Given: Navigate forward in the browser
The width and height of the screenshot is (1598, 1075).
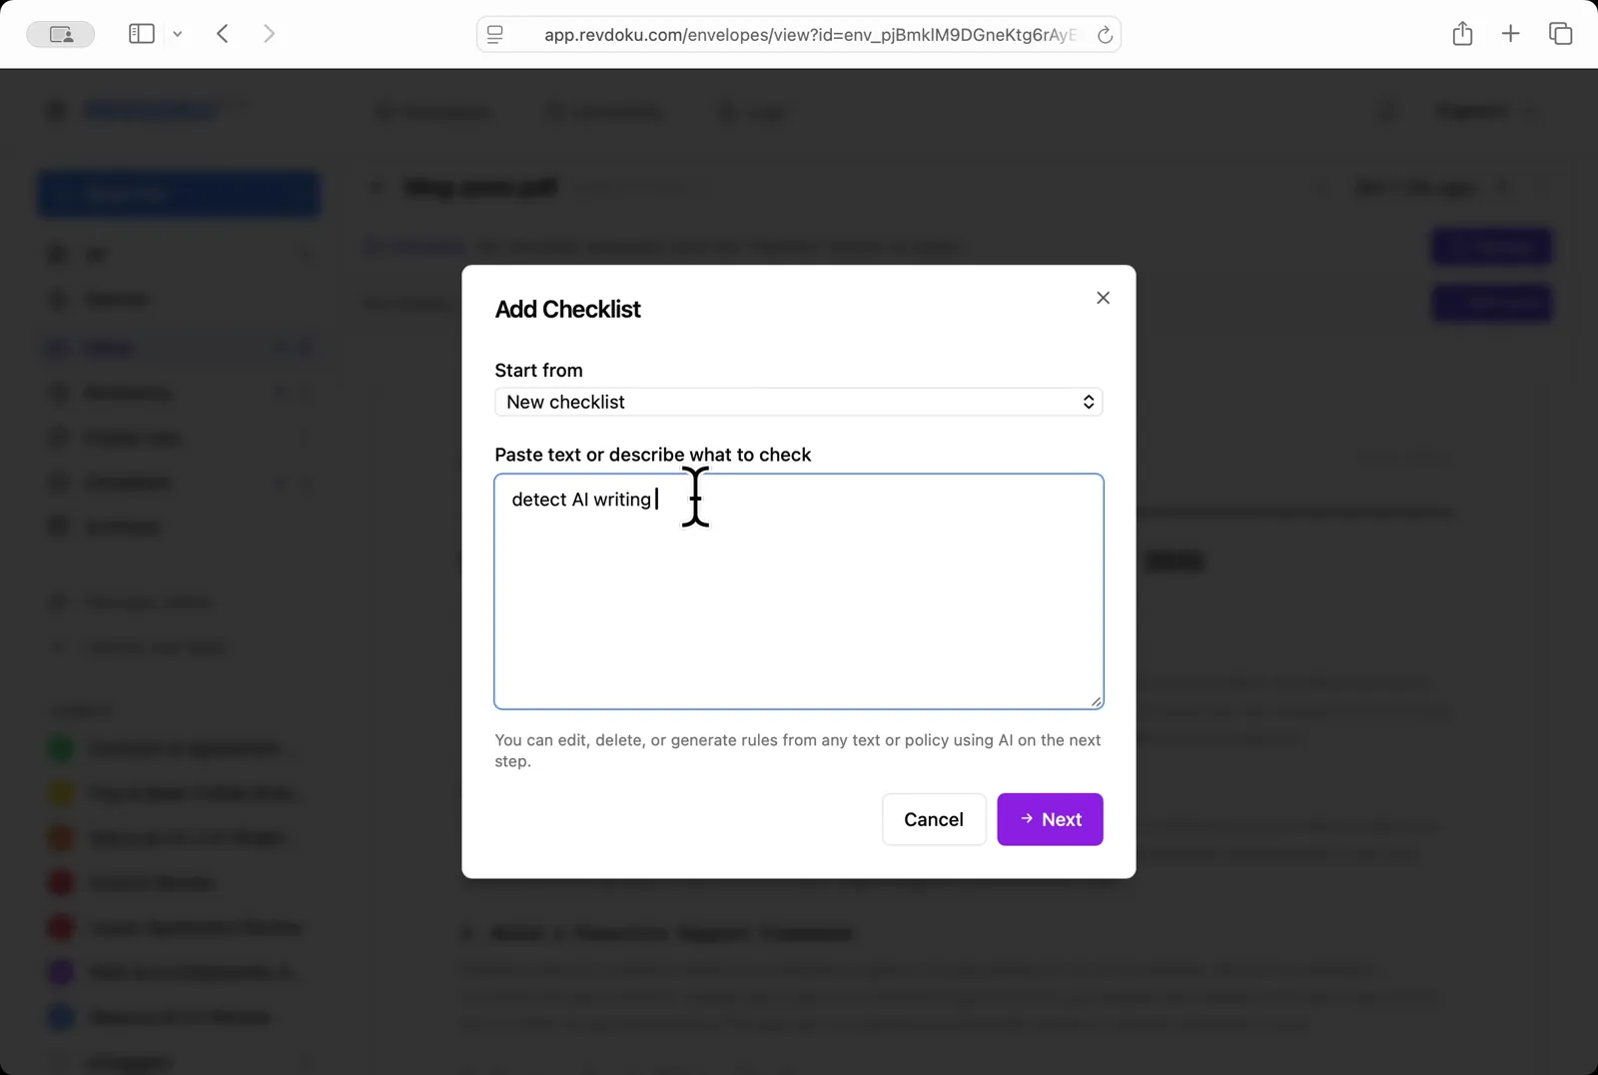Looking at the screenshot, I should click(269, 33).
